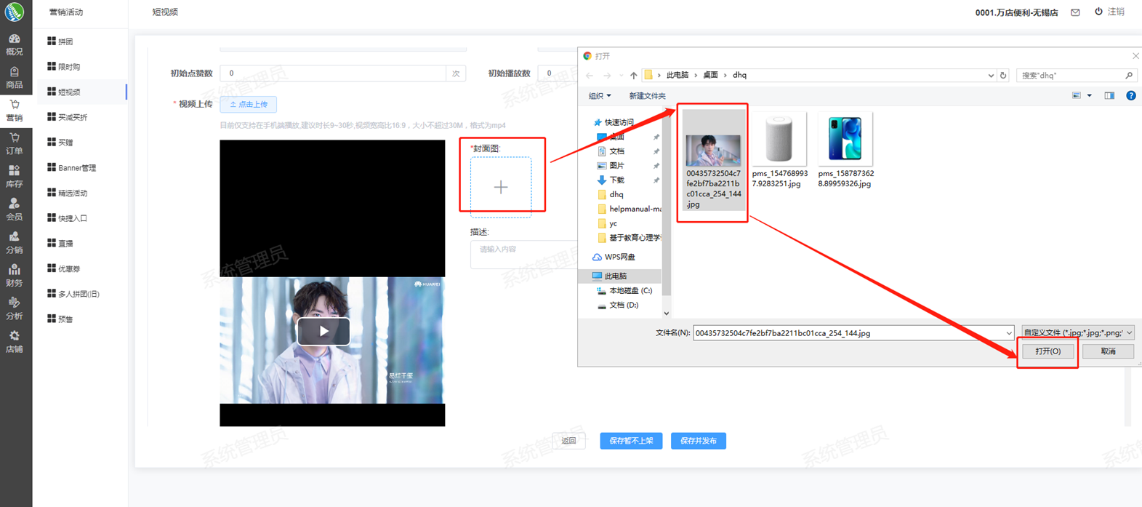This screenshot has width=1142, height=507.
Task: Go up one folder in file dialog
Action: [633, 76]
